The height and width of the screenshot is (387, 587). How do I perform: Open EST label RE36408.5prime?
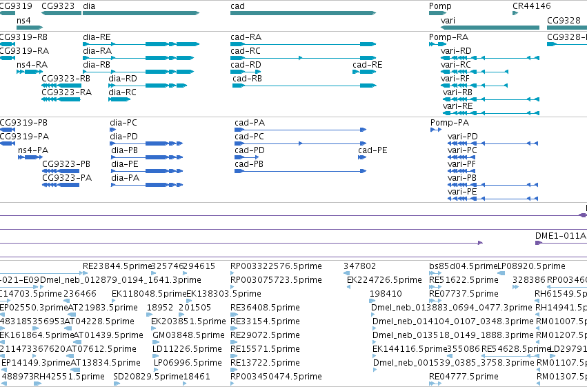[265, 308]
